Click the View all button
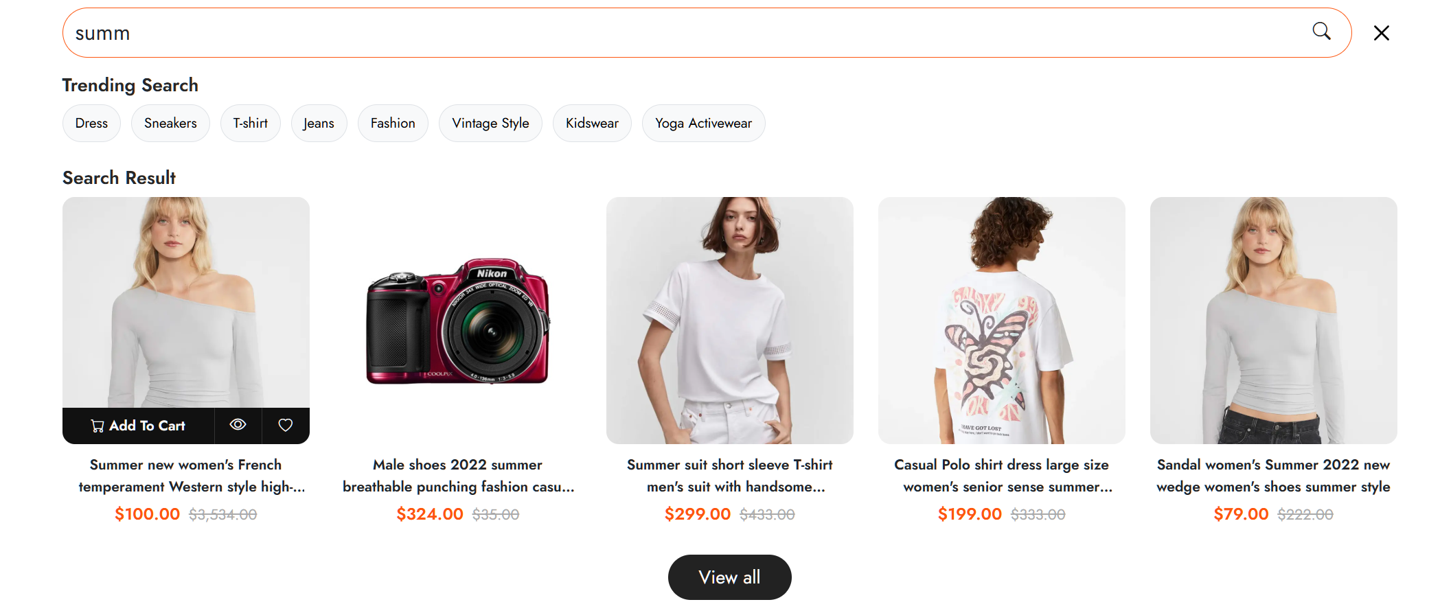 tap(729, 577)
